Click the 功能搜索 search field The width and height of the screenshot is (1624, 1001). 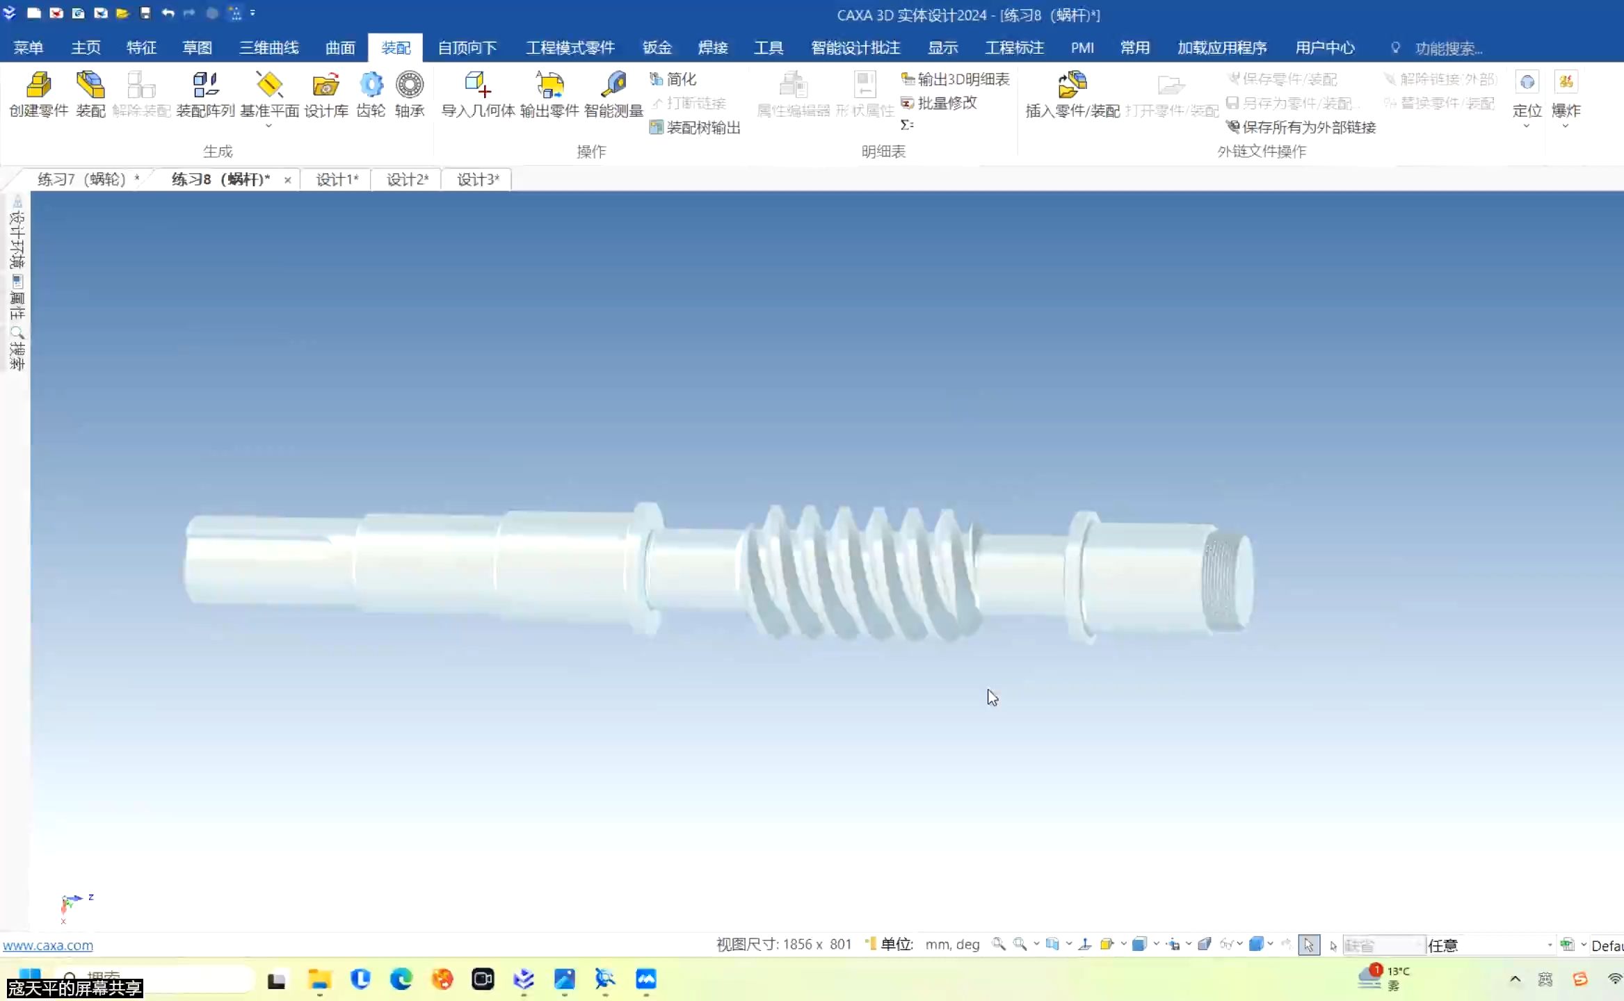1448,48
